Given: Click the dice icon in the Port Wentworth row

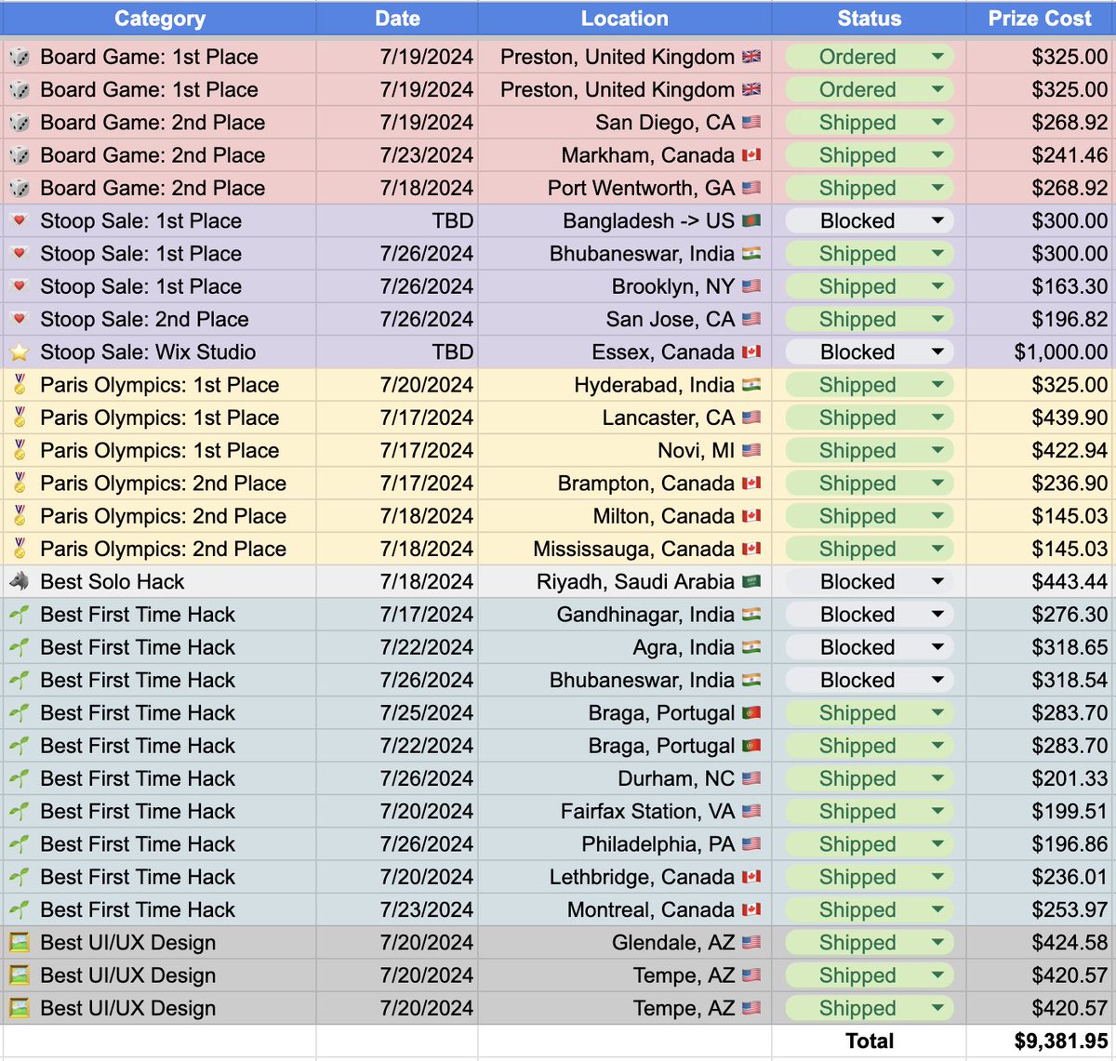Looking at the screenshot, I should coord(19,188).
